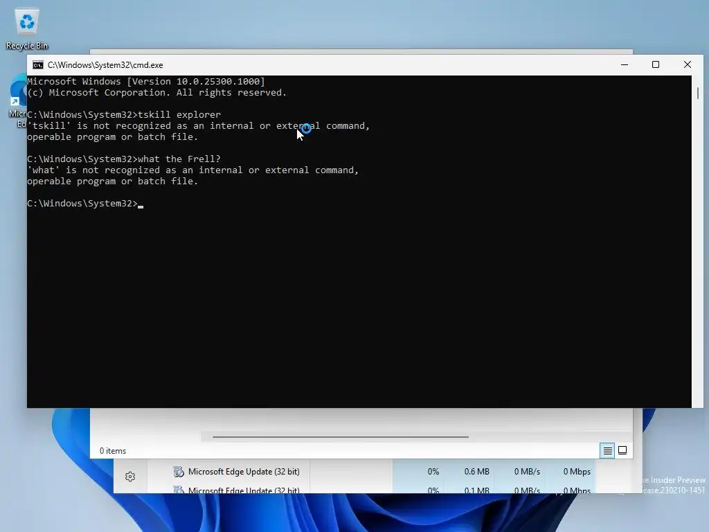Open the Recycle Bin desktop icon

pyautogui.click(x=27, y=29)
